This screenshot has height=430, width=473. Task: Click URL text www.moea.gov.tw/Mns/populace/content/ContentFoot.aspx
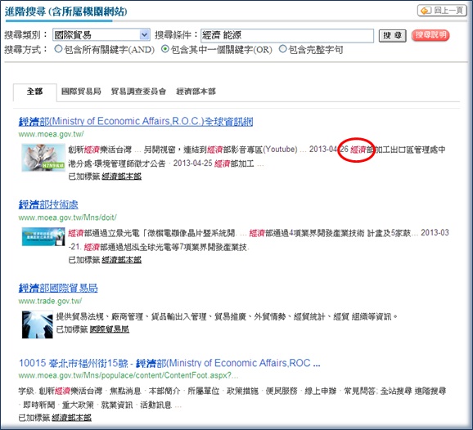tap(128, 375)
